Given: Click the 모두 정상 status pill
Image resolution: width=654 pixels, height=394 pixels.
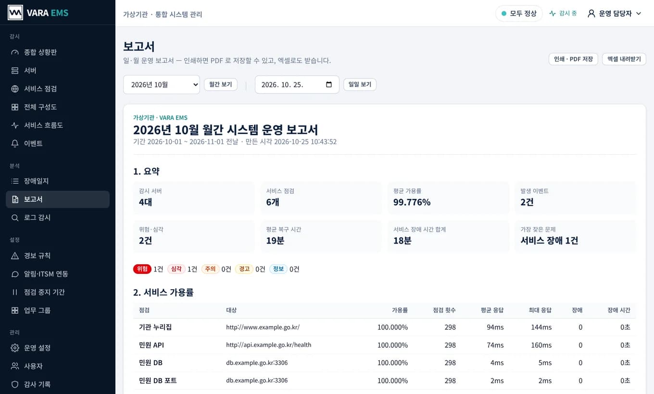Looking at the screenshot, I should 519,13.
